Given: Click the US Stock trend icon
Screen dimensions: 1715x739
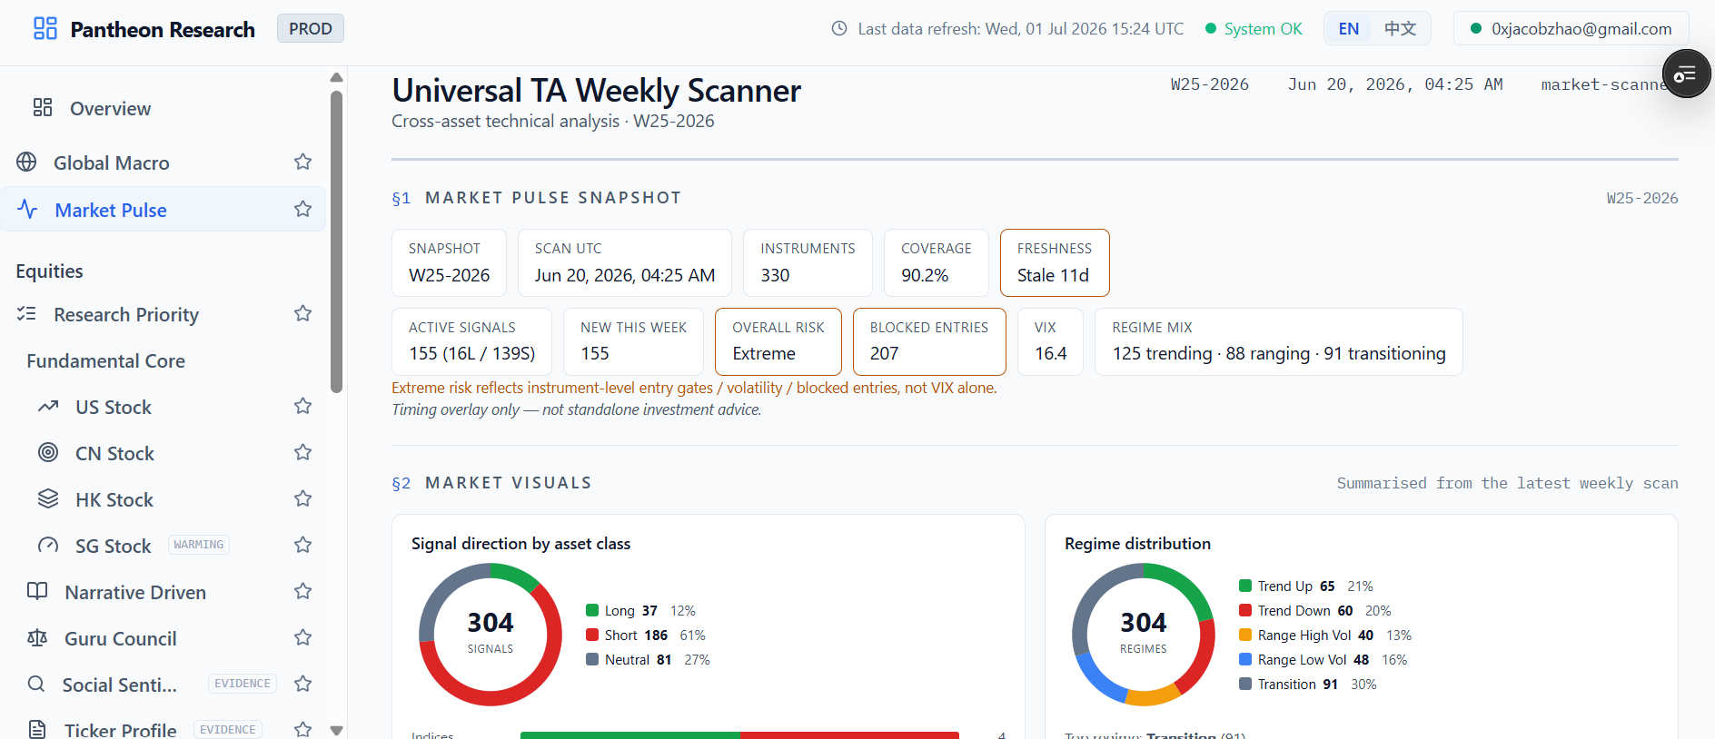Looking at the screenshot, I should click(x=48, y=407).
